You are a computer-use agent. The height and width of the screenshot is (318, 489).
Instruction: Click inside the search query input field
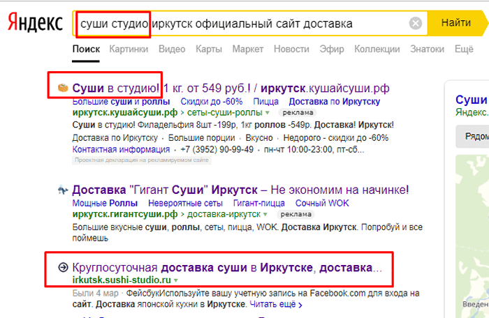(x=279, y=24)
